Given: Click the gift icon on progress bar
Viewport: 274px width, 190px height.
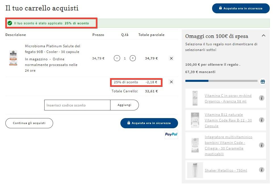Looking at the screenshot, I should 263,82.
